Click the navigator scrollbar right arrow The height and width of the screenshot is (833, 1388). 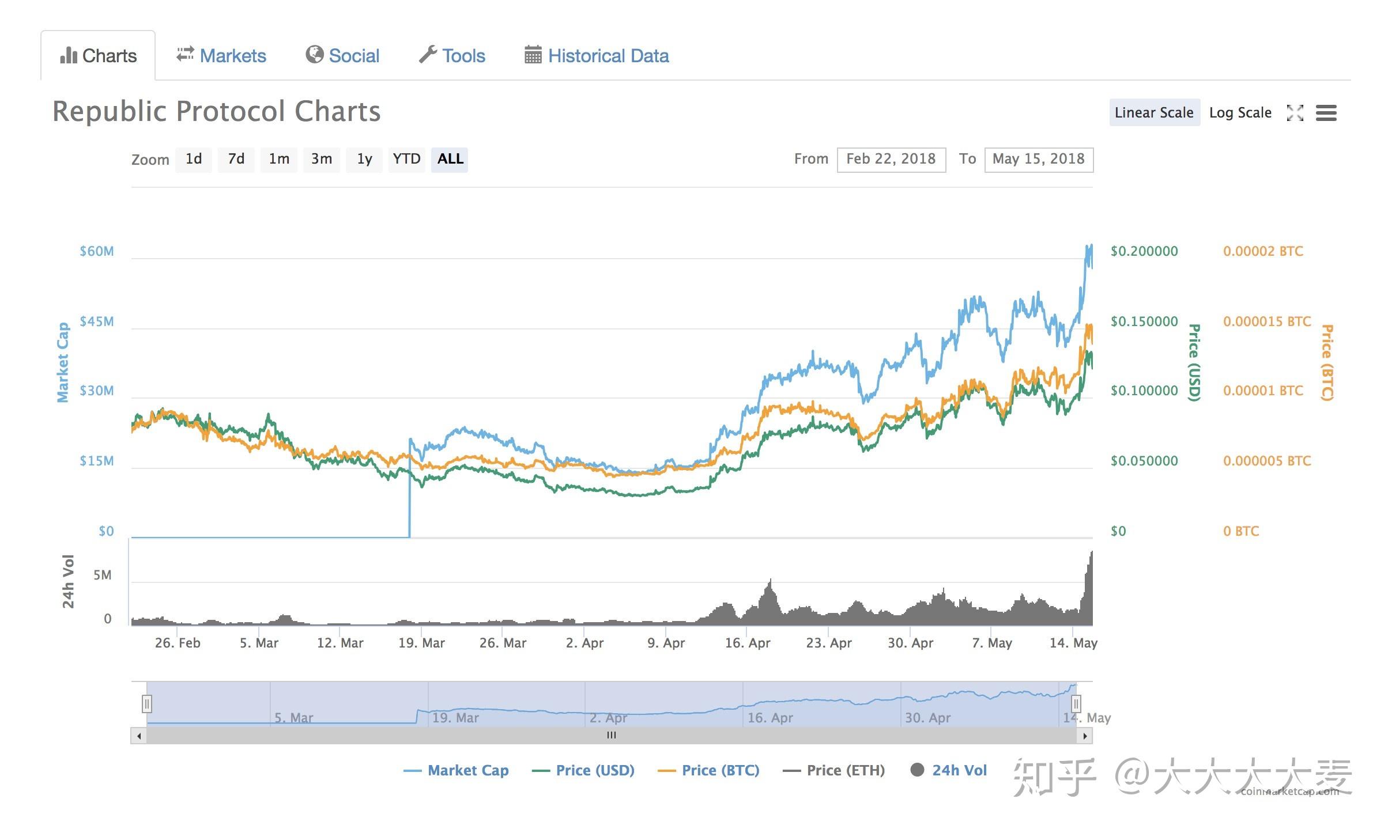1085,736
